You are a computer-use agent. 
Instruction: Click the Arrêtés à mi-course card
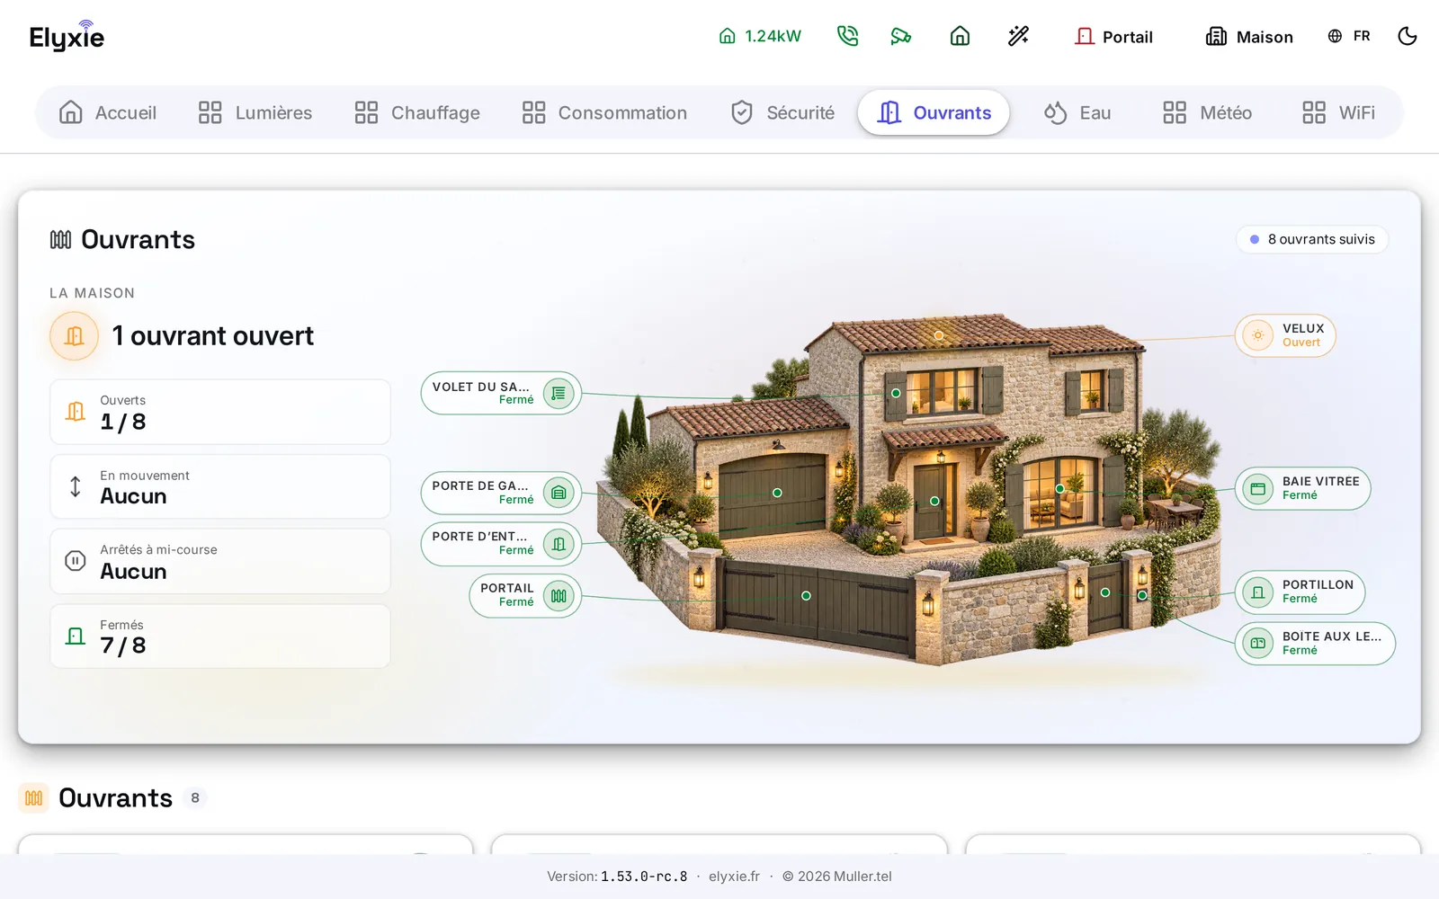[x=220, y=561]
